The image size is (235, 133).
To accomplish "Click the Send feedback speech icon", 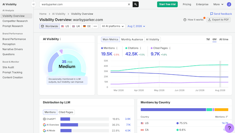I will (211, 14).
